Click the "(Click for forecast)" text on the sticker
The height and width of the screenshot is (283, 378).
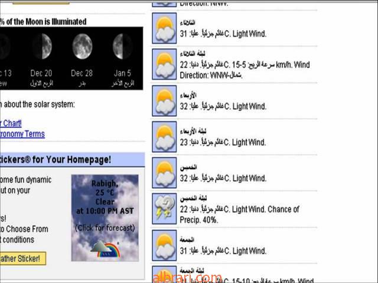coord(105,228)
